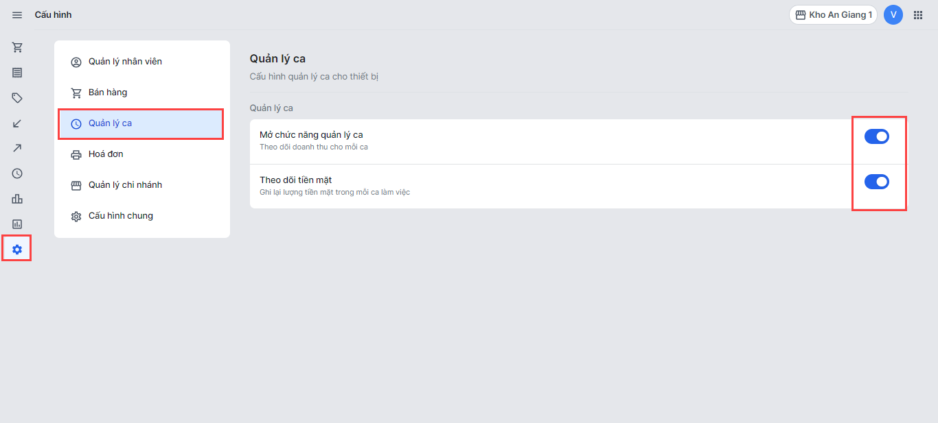Viewport: 938px width, 423px height.
Task: Open the V user avatar menu
Action: [893, 15]
